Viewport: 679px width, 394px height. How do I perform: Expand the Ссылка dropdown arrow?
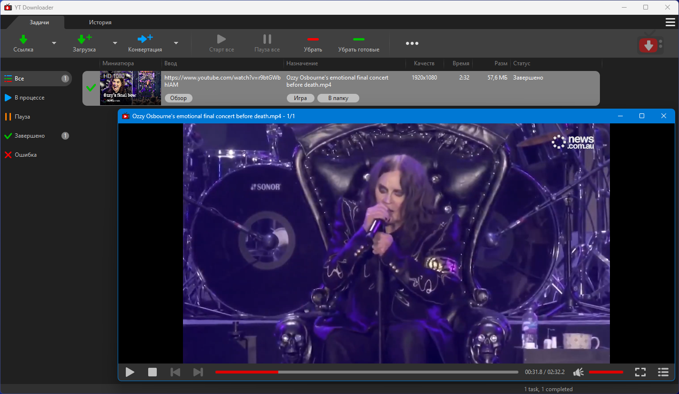coord(54,43)
